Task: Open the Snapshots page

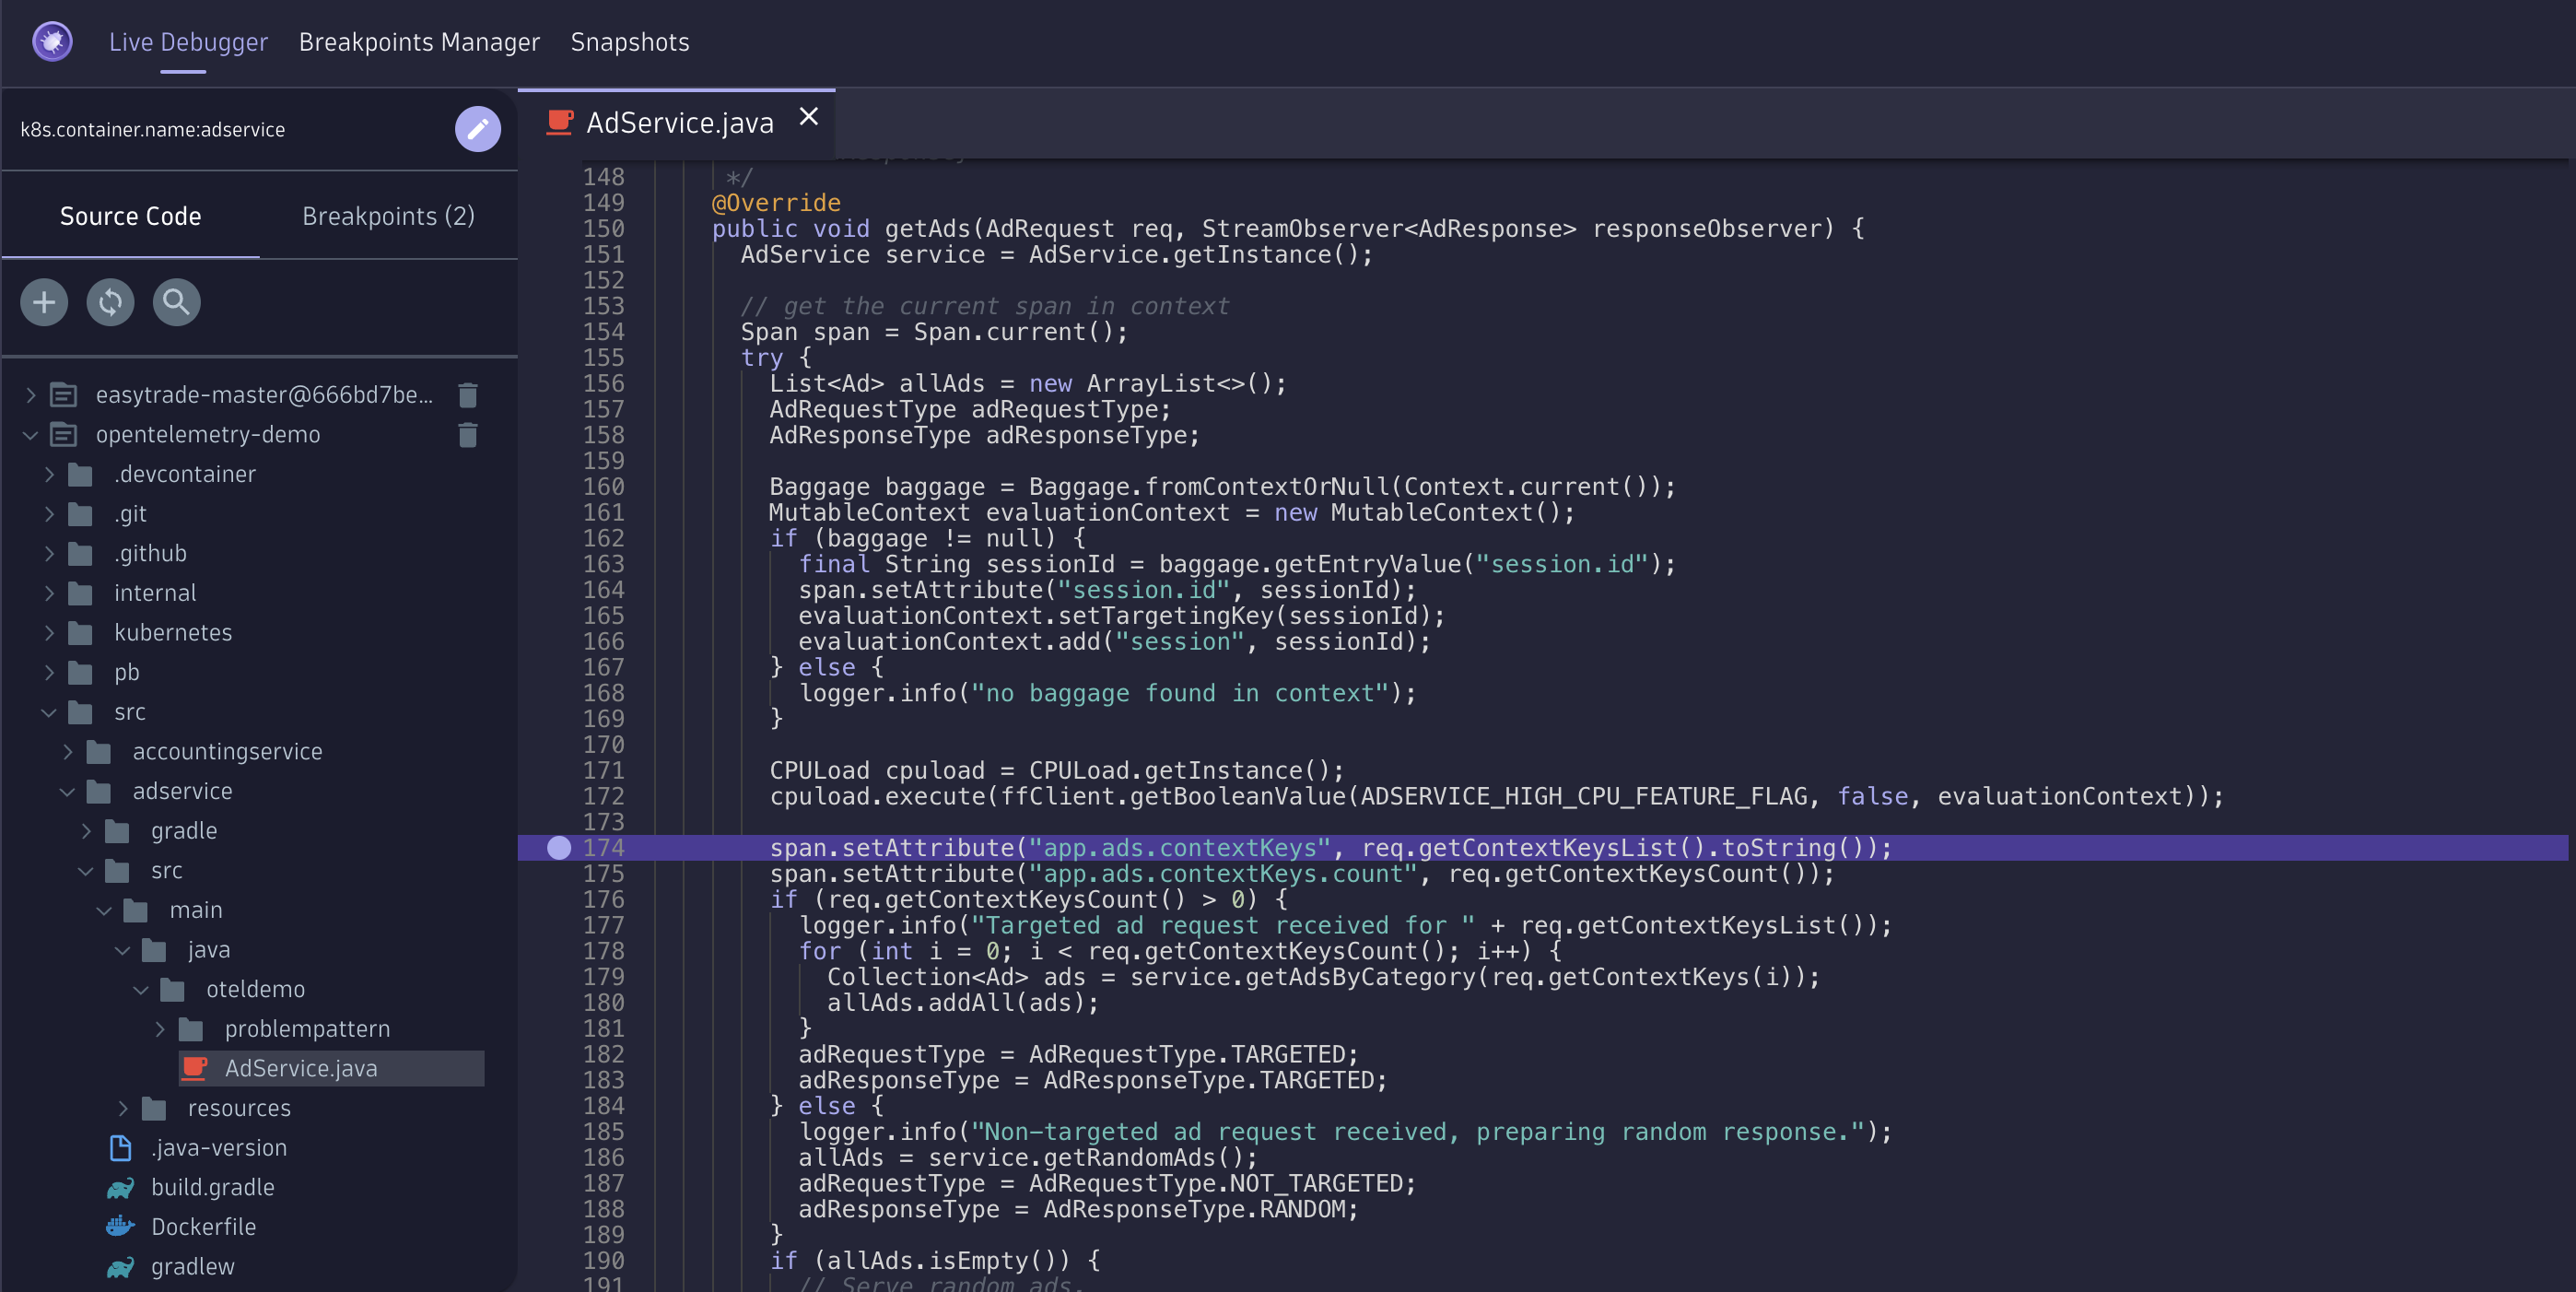Action: pos(629,42)
